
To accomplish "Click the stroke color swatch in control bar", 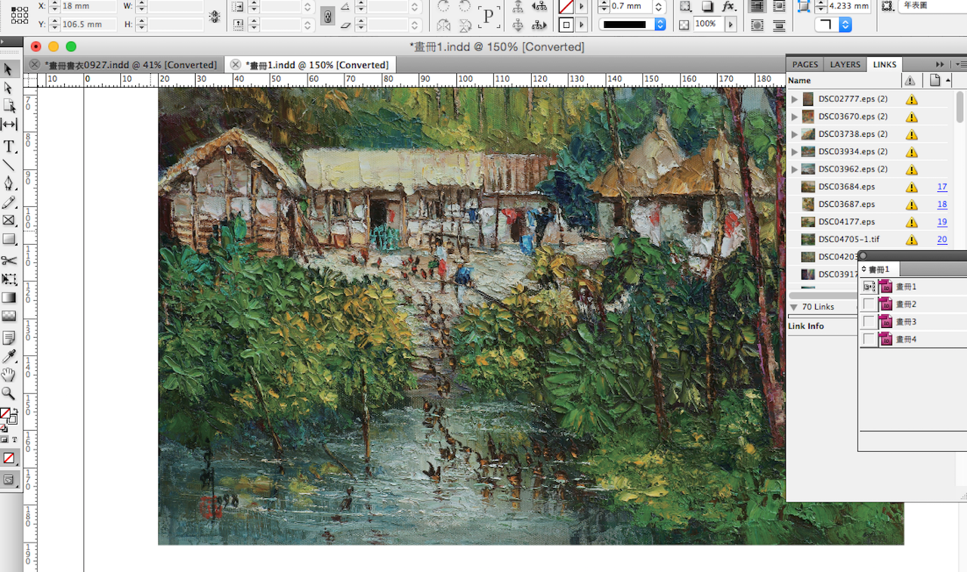I will click(566, 25).
